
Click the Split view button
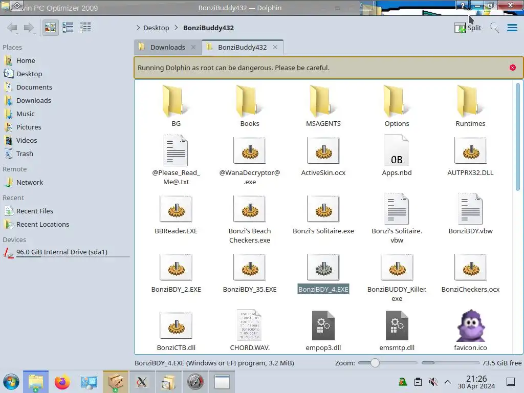pos(468,28)
